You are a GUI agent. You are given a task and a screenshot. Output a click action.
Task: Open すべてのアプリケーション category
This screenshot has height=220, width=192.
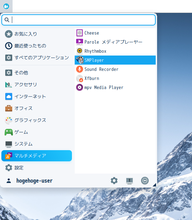tap(37, 58)
